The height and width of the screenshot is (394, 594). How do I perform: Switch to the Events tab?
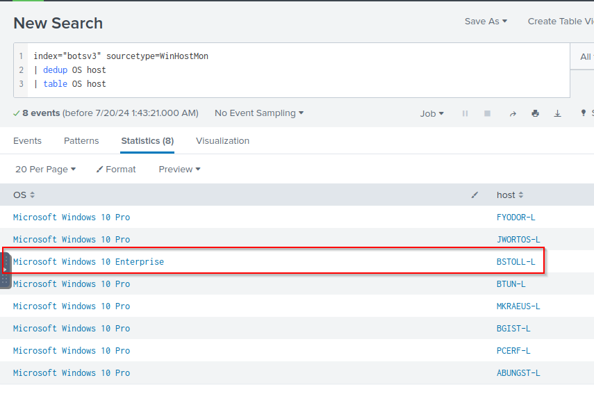(x=27, y=140)
